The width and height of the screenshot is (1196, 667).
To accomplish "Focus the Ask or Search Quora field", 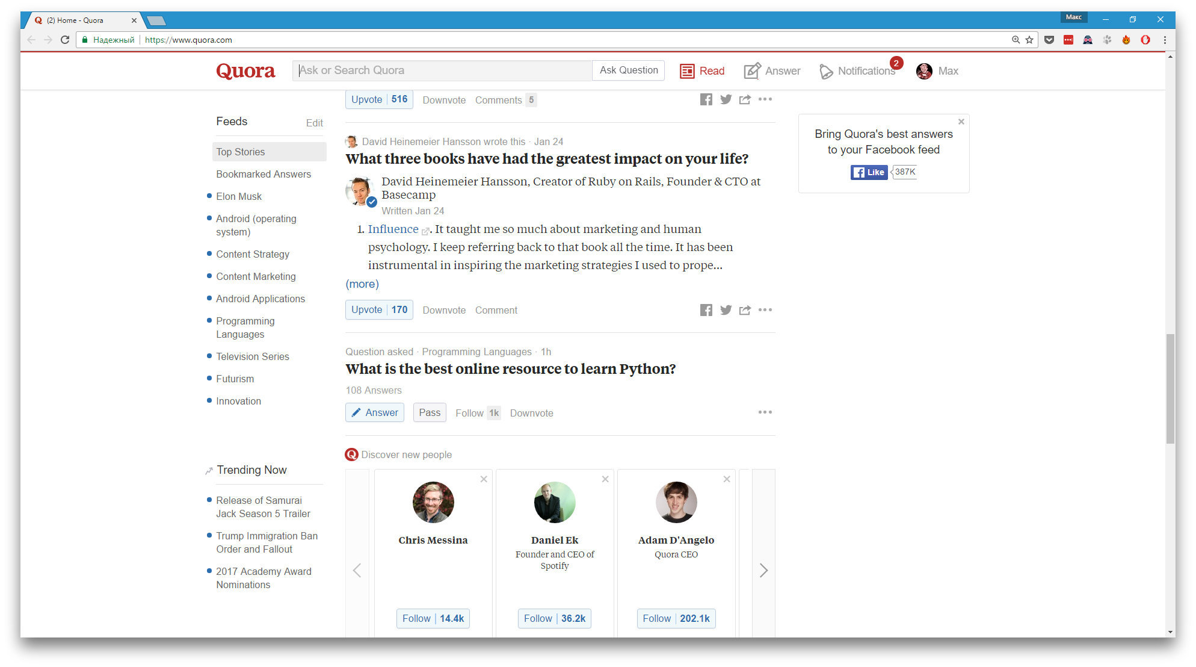I will click(x=442, y=70).
